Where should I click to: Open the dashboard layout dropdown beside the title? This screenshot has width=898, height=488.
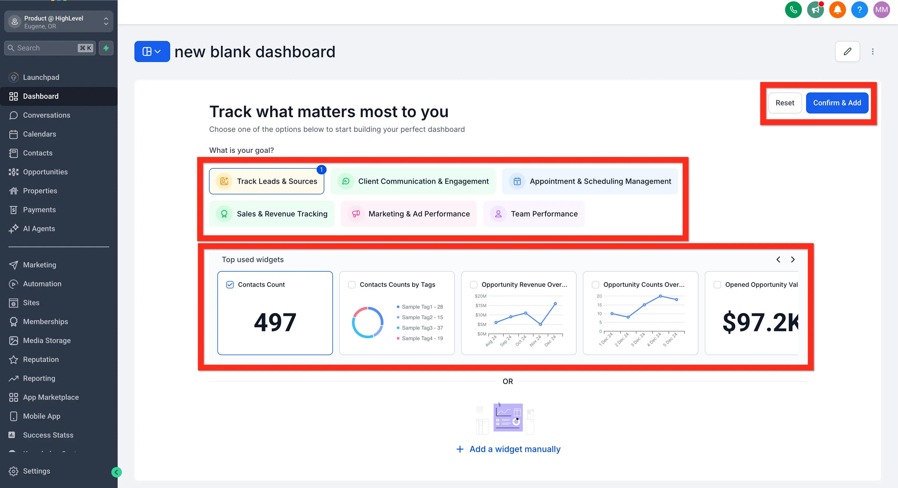point(152,51)
